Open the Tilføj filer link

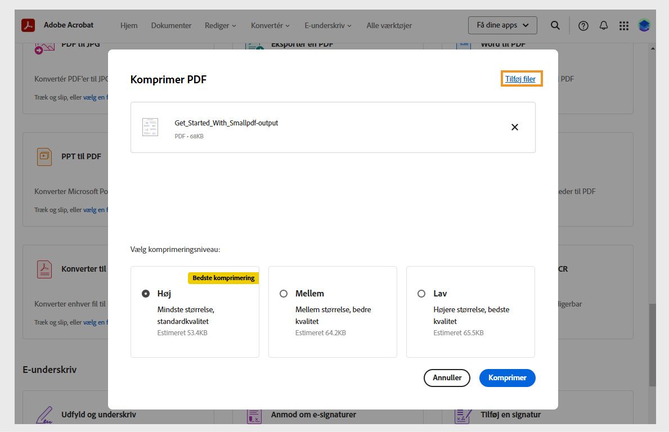click(x=521, y=79)
